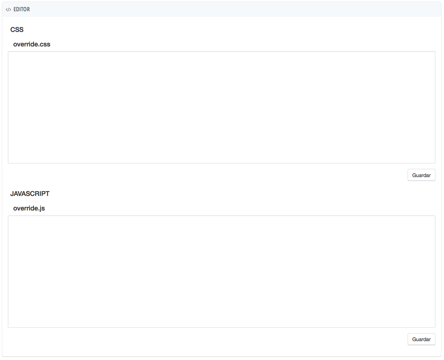Viewport: 444px width, 360px height.
Task: Place cursor in the JavaScript override editor box
Action: [x=221, y=271]
